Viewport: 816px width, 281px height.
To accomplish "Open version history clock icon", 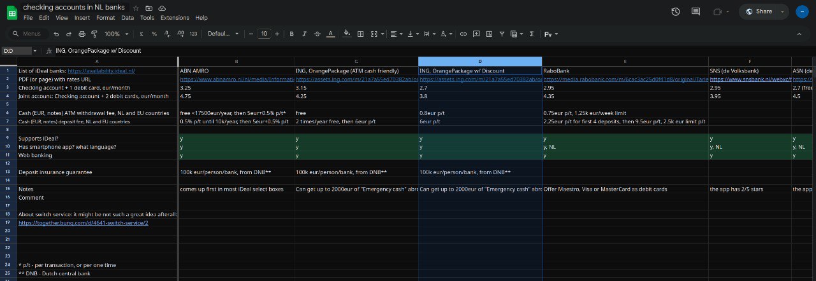I will [x=676, y=11].
